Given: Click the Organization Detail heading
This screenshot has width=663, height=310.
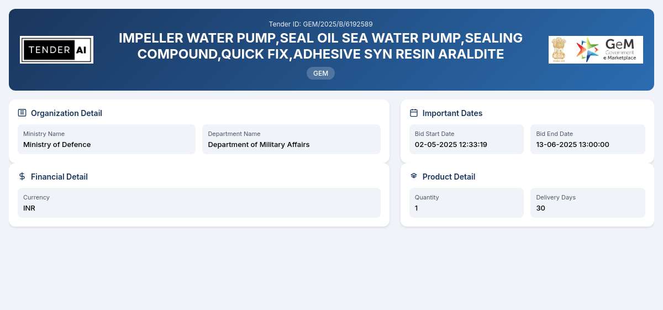Looking at the screenshot, I should (x=66, y=113).
